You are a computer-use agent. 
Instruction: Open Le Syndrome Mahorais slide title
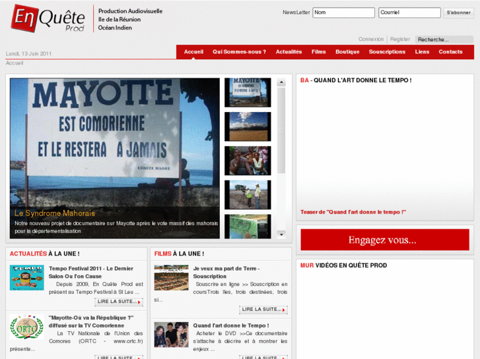tap(55, 213)
